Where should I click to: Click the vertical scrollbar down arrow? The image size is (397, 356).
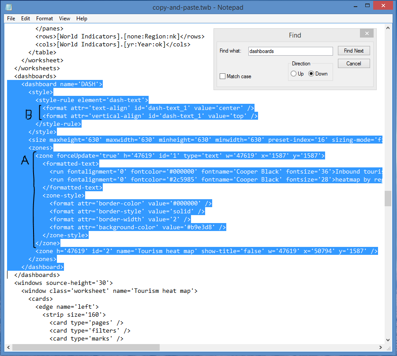(388, 340)
